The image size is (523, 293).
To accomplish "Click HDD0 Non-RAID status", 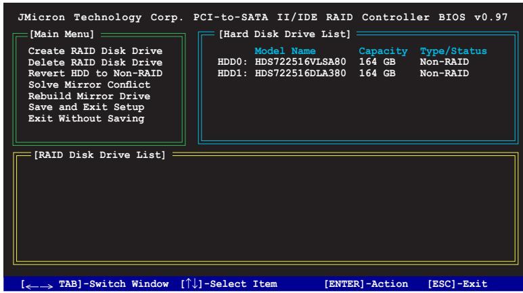I will 445,62.
